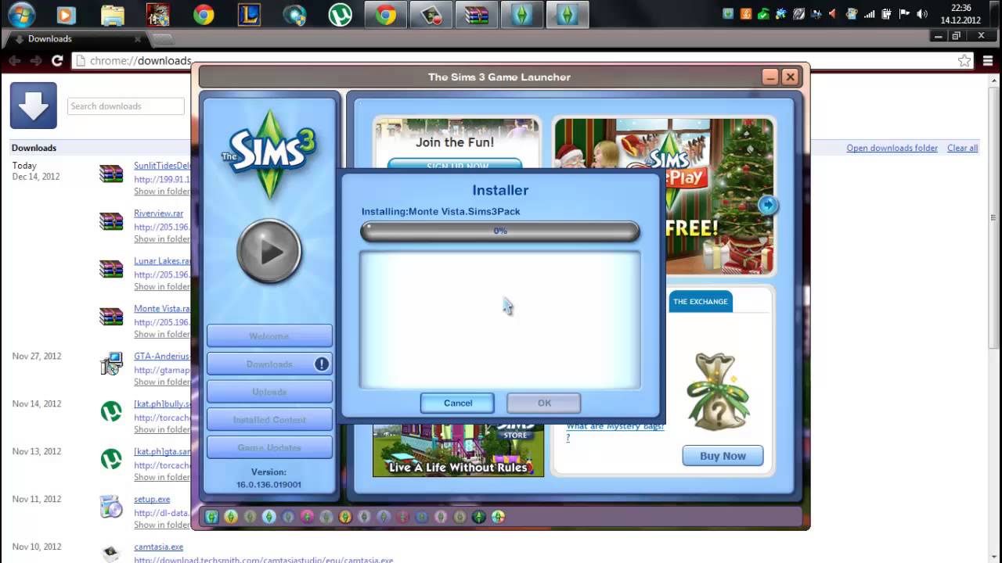Viewport: 1002px width, 563px height.
Task: Open the Game Updates tab
Action: pos(269,447)
